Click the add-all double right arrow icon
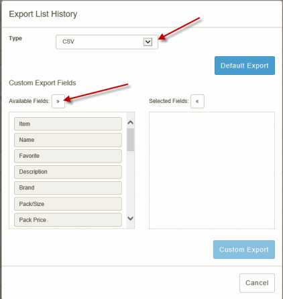The height and width of the screenshot is (299, 283). coord(58,102)
